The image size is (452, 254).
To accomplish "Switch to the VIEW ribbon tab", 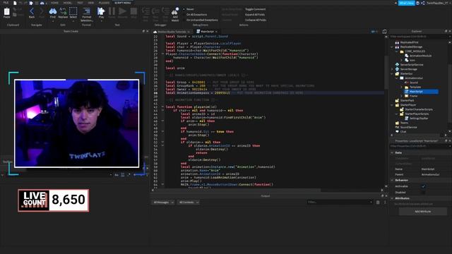I will (x=91, y=3).
